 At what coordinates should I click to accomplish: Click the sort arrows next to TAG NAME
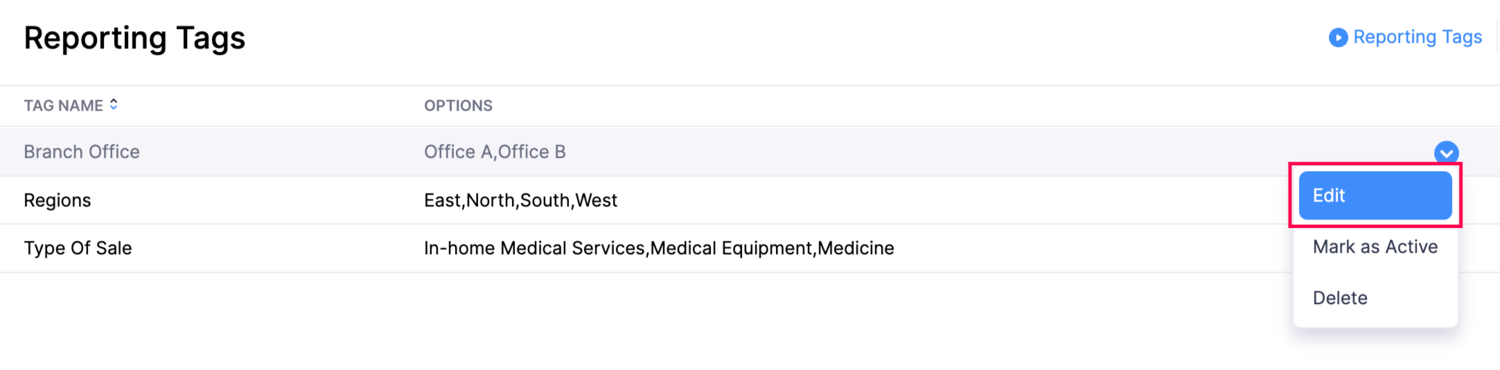tap(114, 105)
